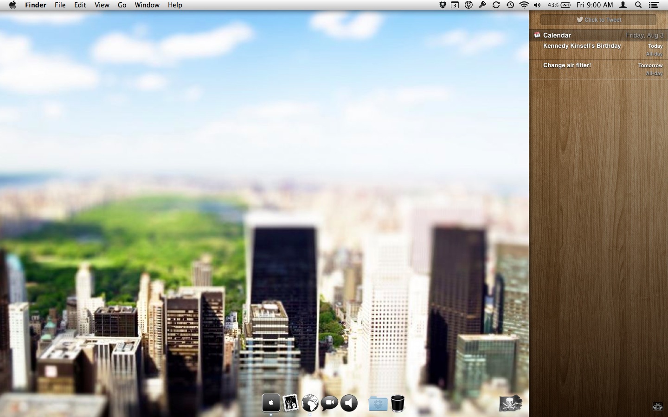
Task: Click the pirate flag icon on desktop
Action: coord(510,403)
